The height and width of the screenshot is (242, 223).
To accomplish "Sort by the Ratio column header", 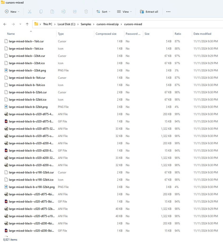I will [178, 34].
